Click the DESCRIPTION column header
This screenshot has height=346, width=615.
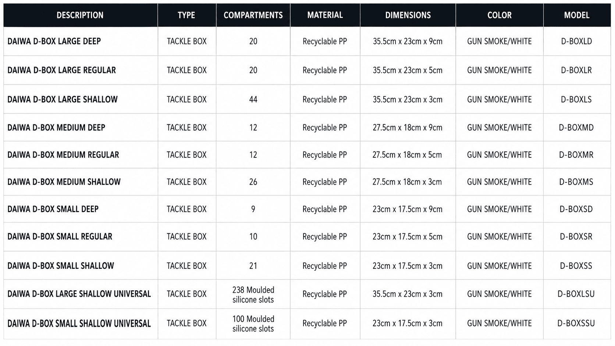coord(80,15)
